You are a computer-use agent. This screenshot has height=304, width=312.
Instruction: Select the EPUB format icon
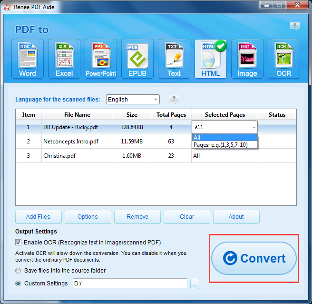pyautogui.click(x=137, y=59)
